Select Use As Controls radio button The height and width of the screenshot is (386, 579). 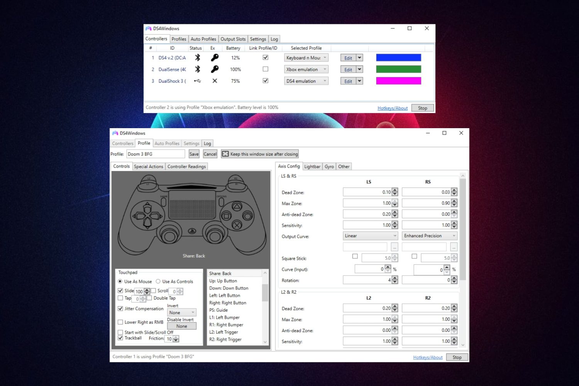158,281
